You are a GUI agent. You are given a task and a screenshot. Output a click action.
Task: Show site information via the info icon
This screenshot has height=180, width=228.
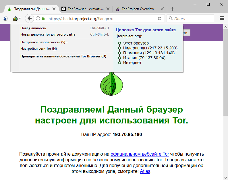tap(38, 18)
